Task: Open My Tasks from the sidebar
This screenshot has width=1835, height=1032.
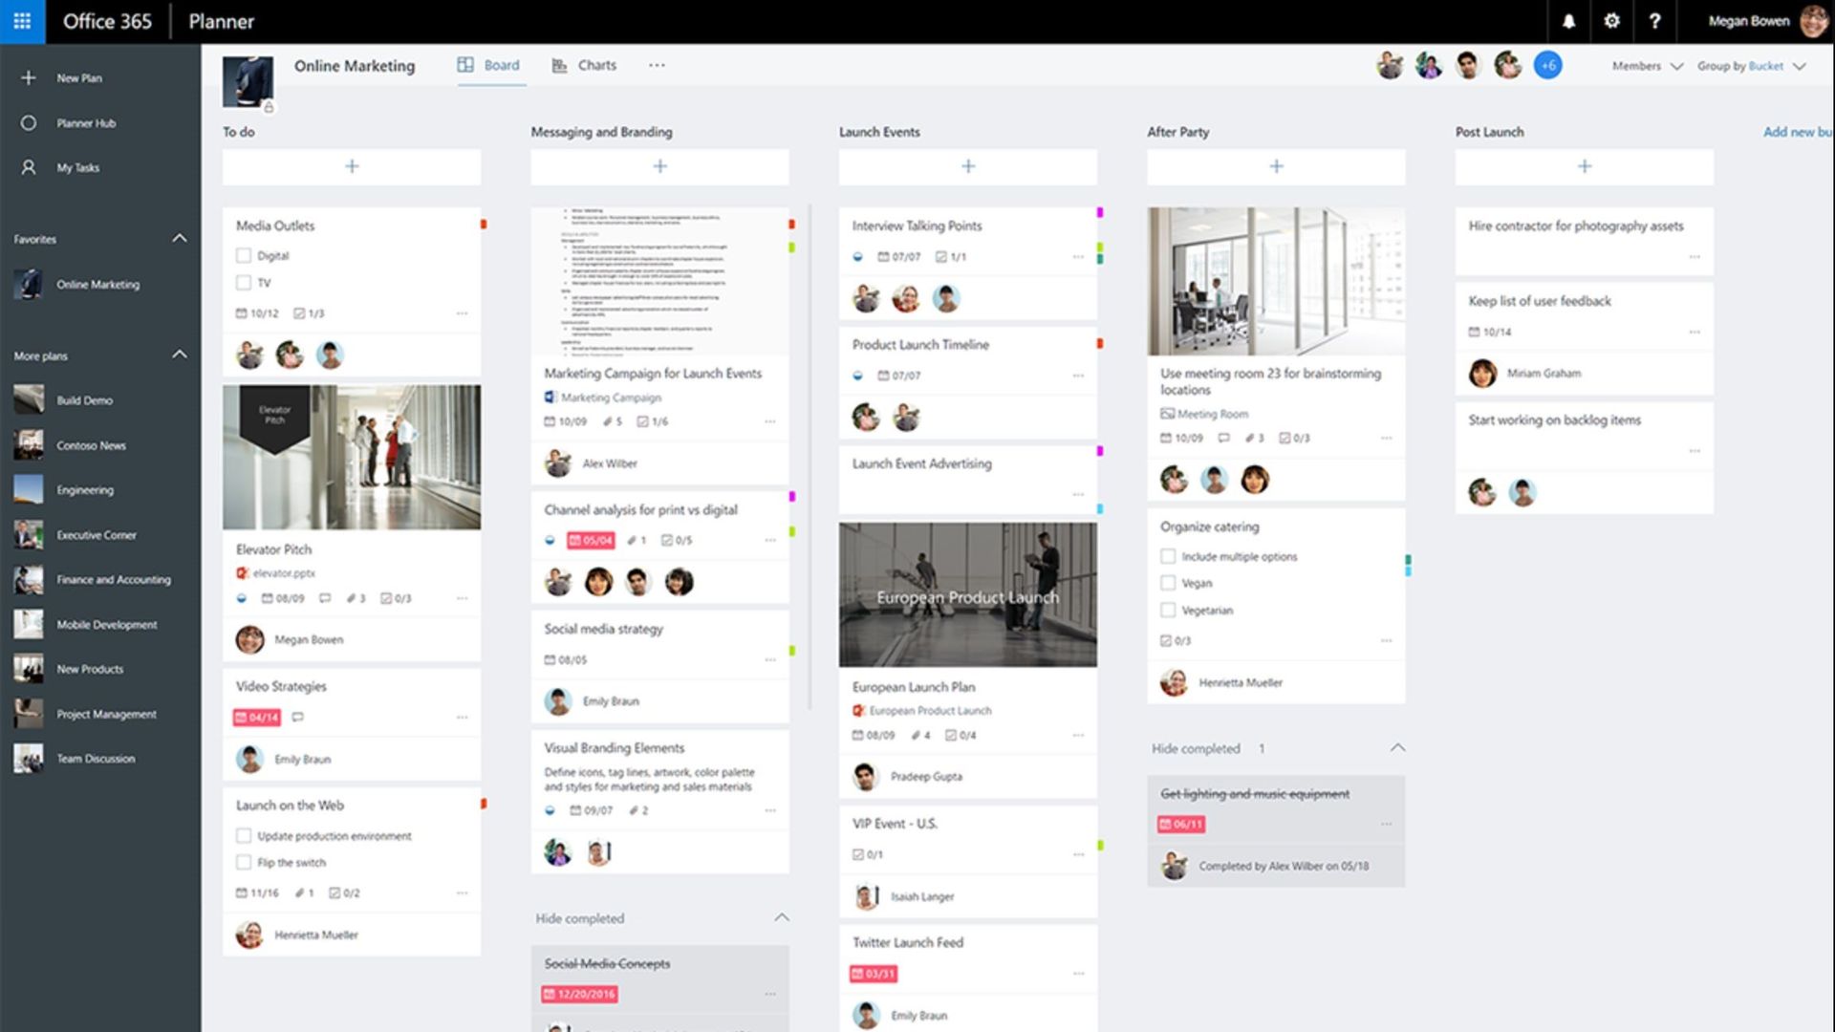Action: 78,166
